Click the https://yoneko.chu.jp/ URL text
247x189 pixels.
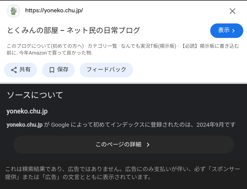pos(54,10)
